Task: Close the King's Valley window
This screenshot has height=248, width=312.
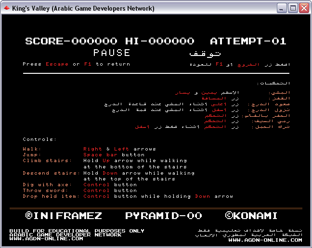Action: point(304,8)
